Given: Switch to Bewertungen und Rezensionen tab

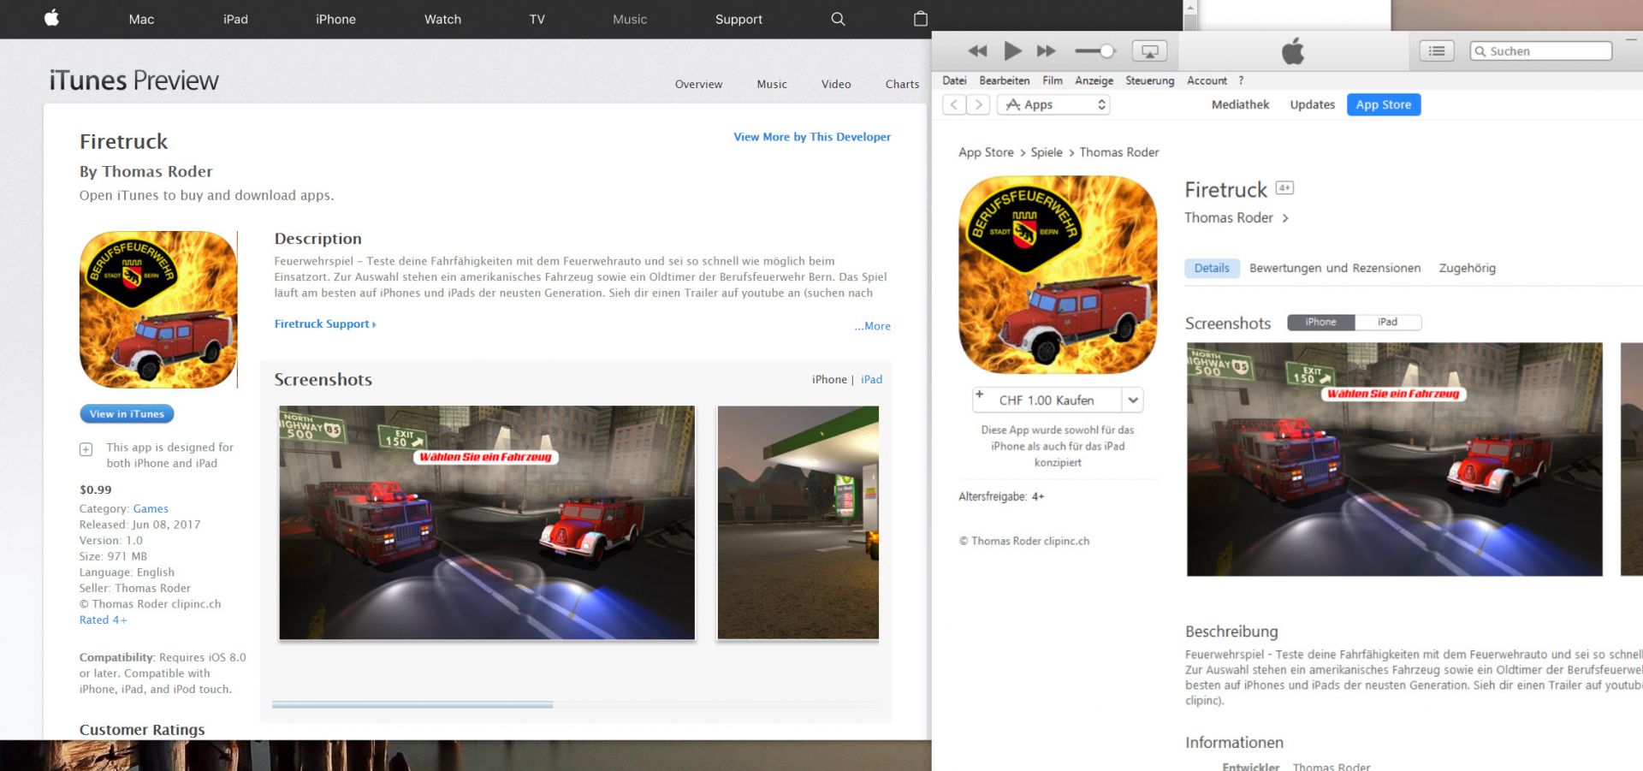Looking at the screenshot, I should click(x=1334, y=268).
